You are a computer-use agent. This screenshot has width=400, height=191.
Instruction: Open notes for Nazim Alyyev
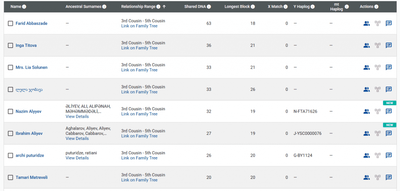(x=389, y=111)
